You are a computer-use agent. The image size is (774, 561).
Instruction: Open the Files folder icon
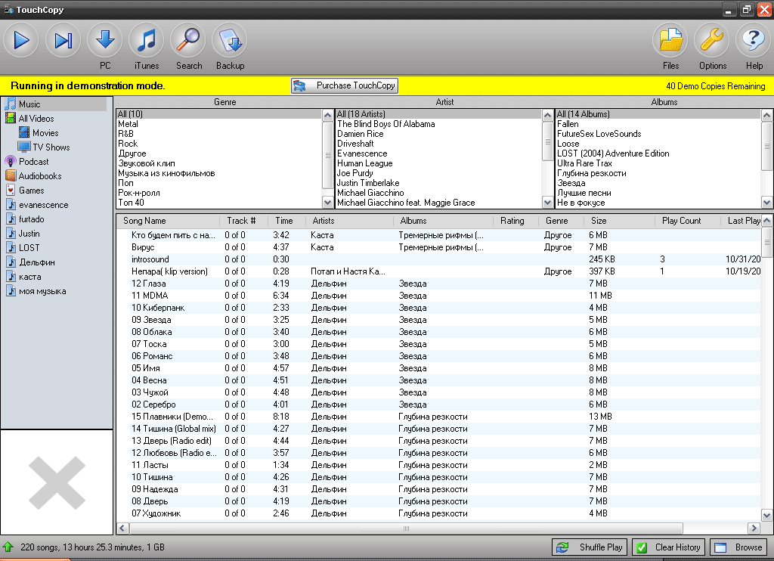(x=670, y=41)
